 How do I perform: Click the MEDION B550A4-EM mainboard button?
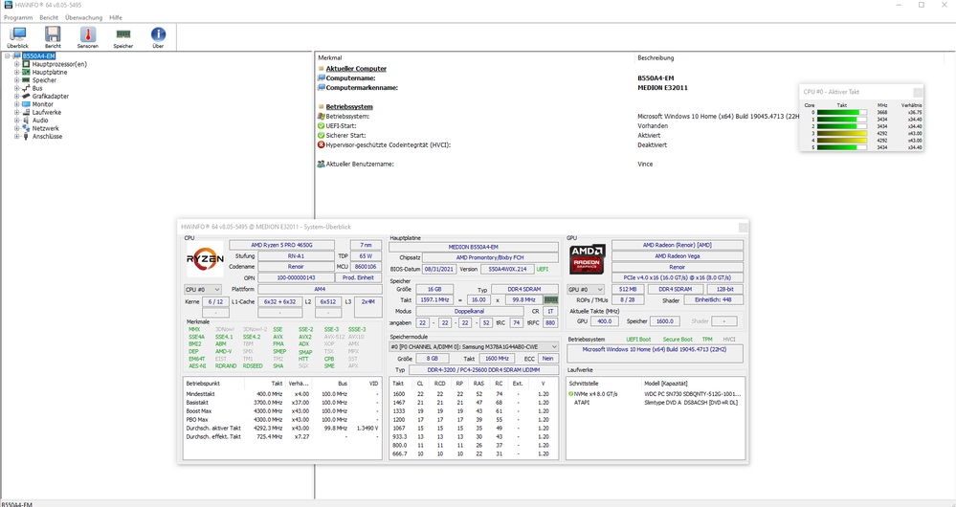(474, 247)
